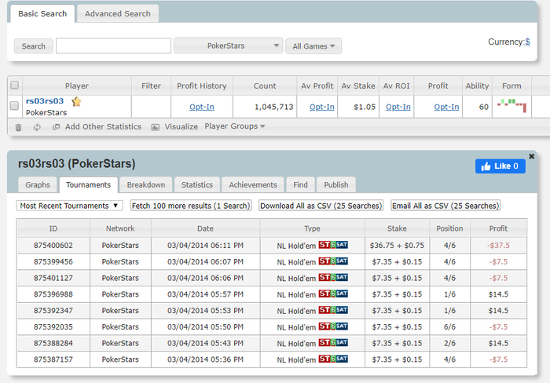Click the Visualize label
The width and height of the screenshot is (550, 383).
[x=181, y=126]
